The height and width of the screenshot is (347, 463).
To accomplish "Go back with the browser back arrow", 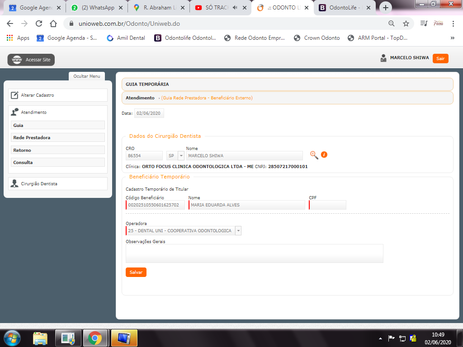I will point(10,23).
